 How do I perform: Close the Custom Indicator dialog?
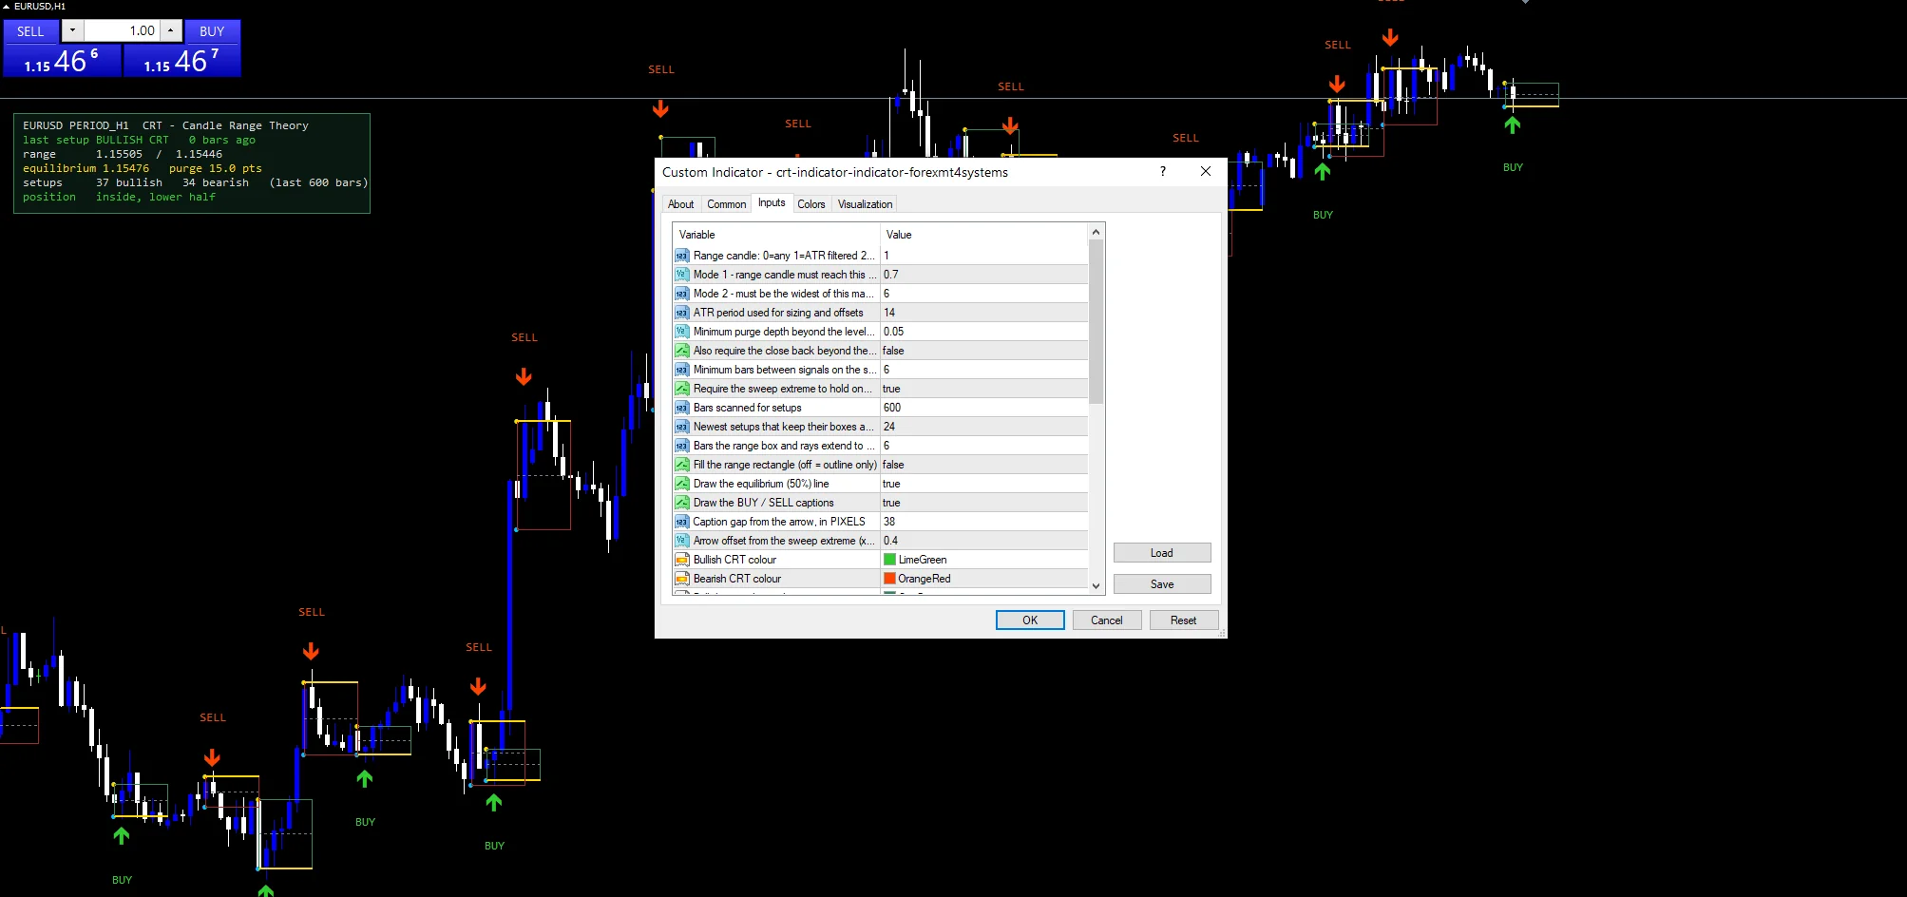click(1205, 171)
